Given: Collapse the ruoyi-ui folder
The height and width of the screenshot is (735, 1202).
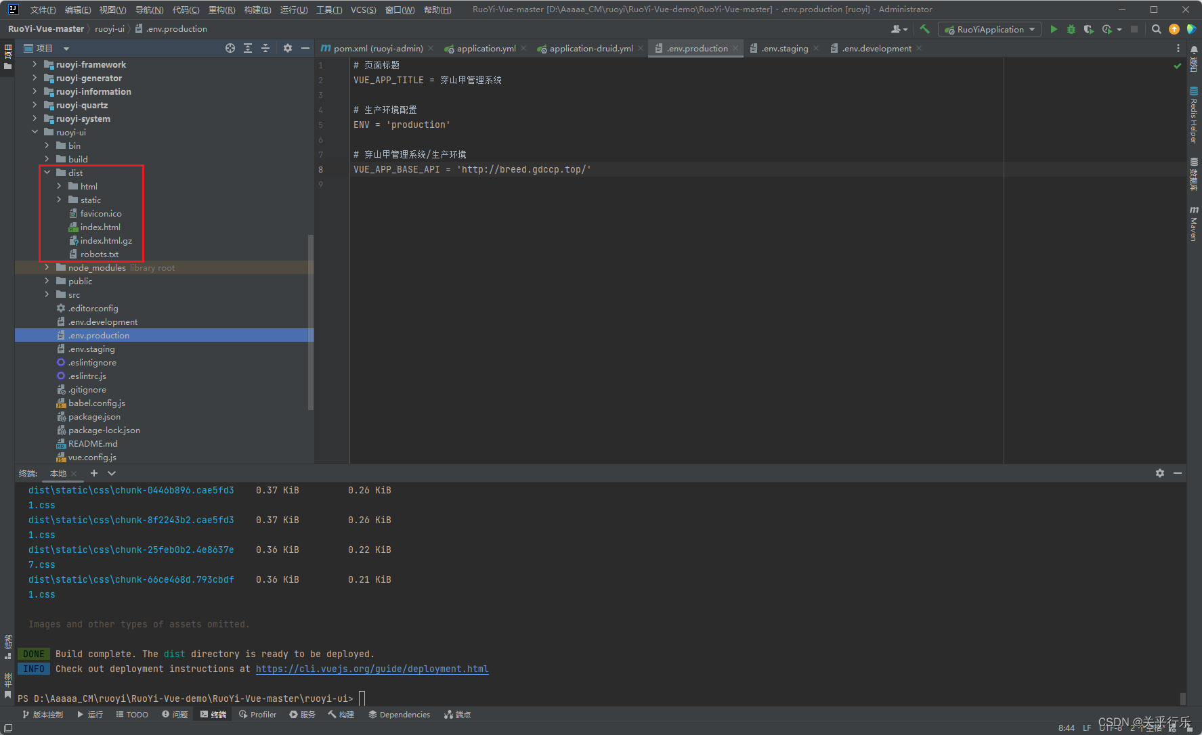Looking at the screenshot, I should (35, 132).
